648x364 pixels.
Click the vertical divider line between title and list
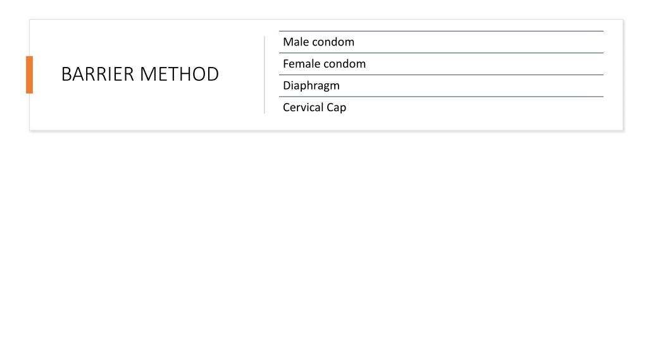pos(265,75)
